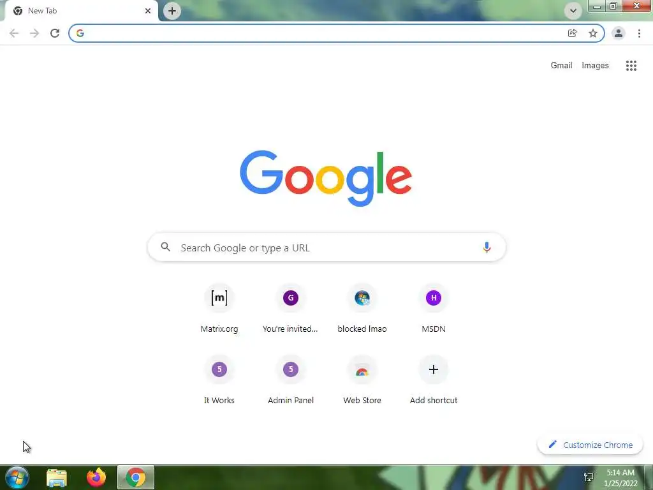
Task: Expand the tab search dropdown arrow
Action: (573, 11)
